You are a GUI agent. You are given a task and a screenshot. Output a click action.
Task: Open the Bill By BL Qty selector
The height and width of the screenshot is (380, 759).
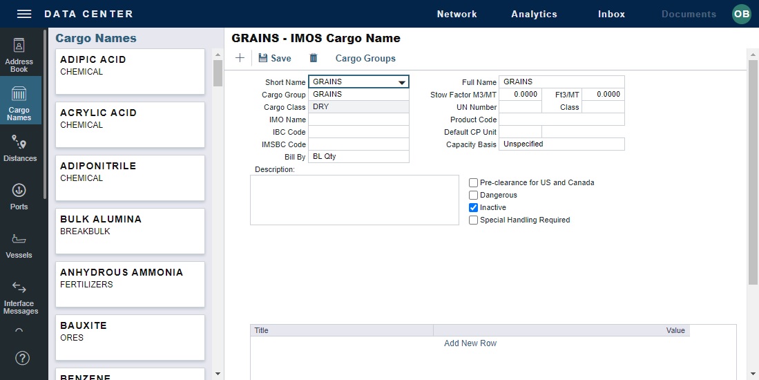(358, 157)
